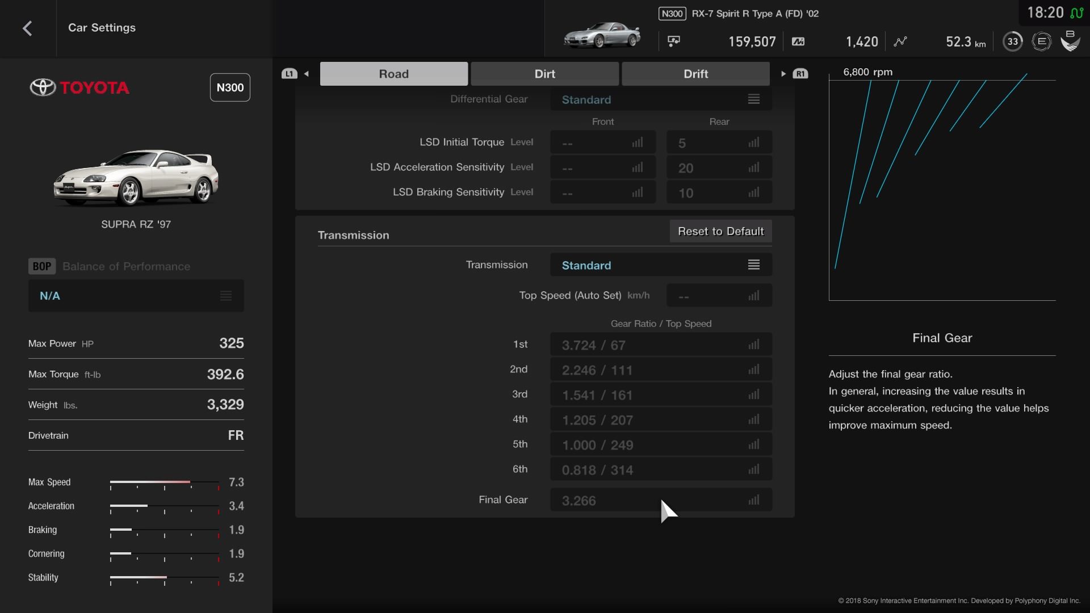Adjust the rear LSD Initial Torque value 5
This screenshot has width=1090, height=613.
[x=719, y=142]
